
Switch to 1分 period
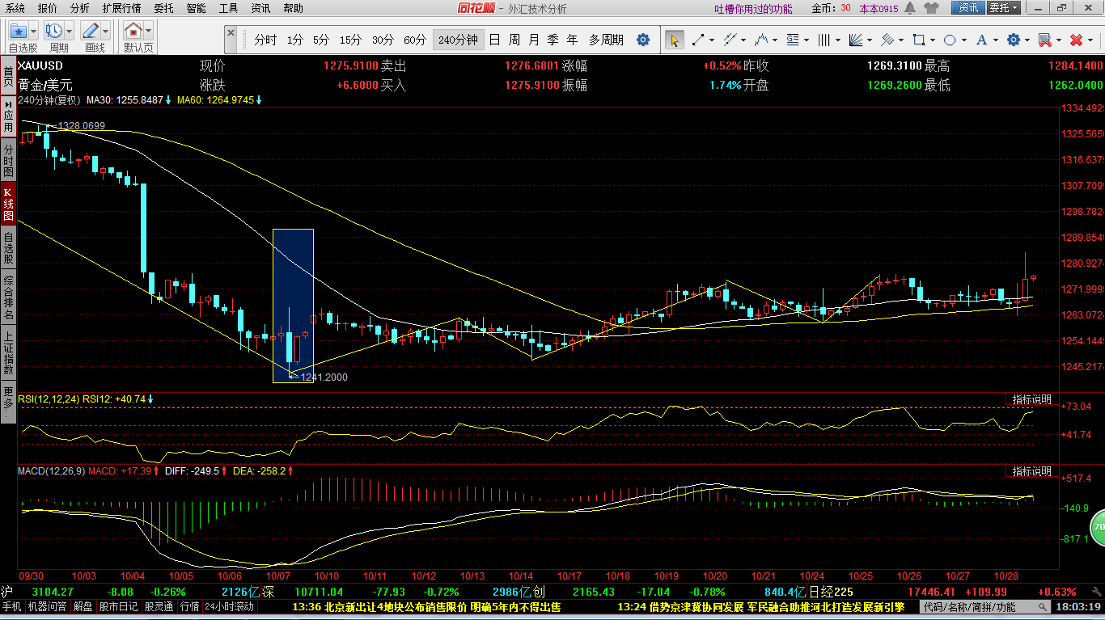tap(295, 40)
